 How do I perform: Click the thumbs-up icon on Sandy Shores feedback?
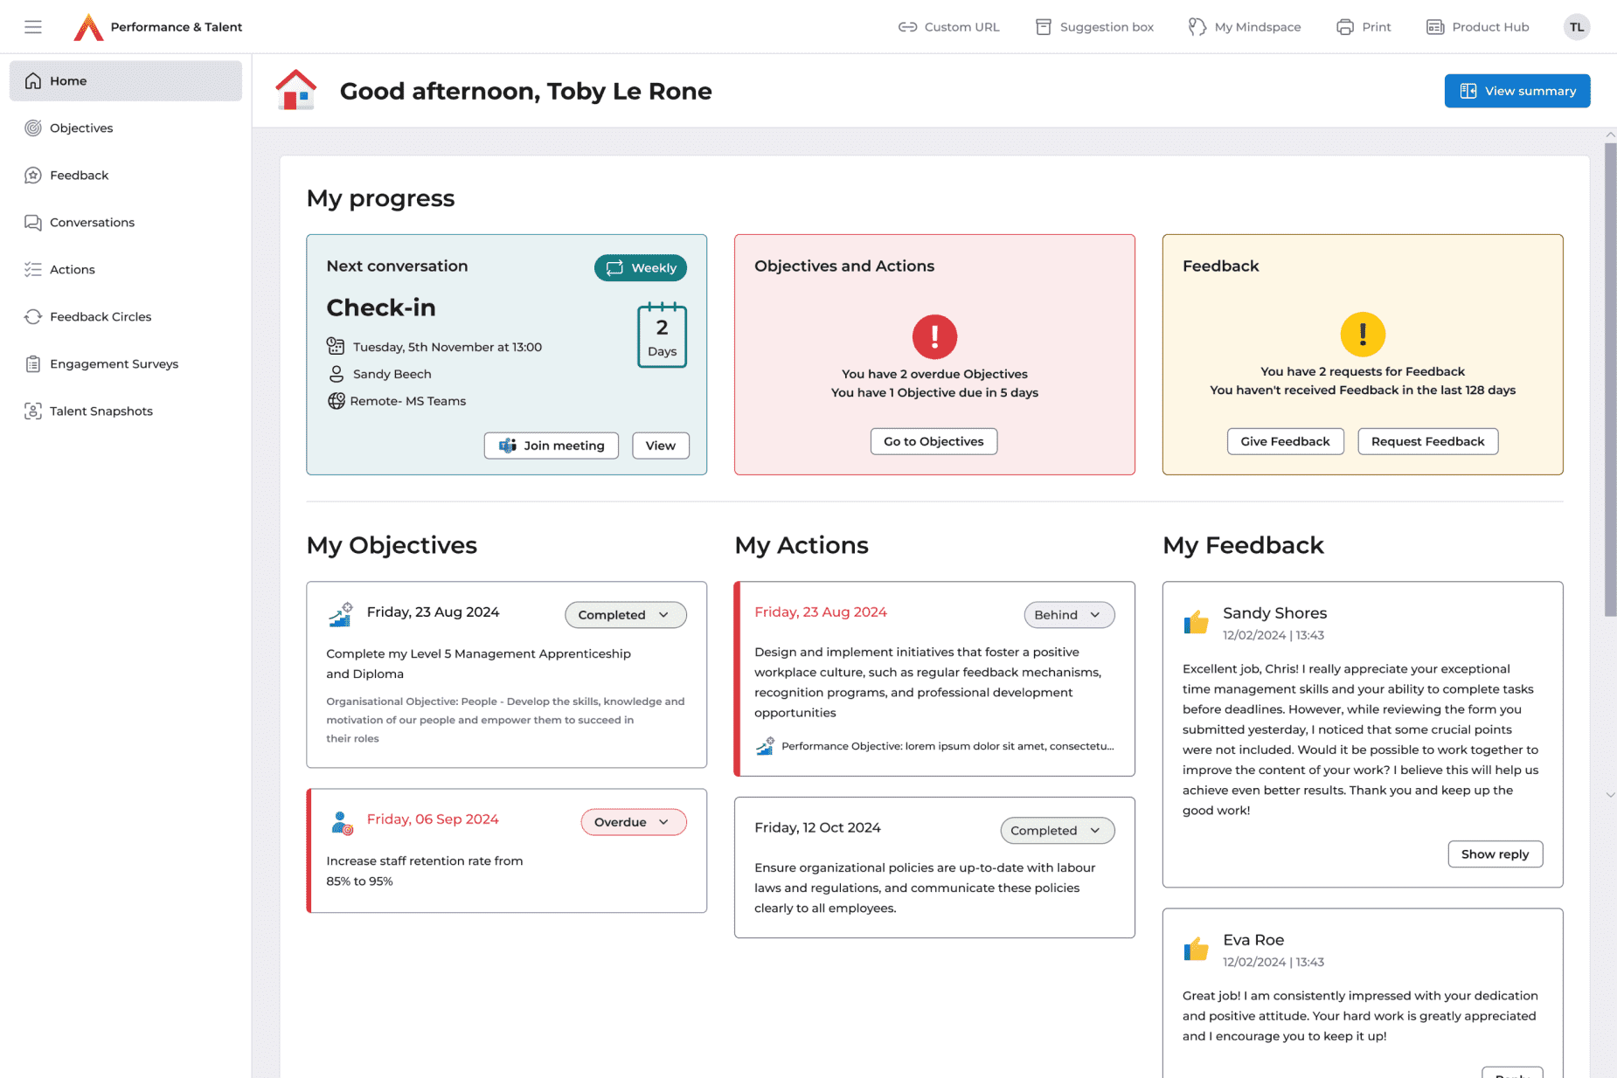point(1196,622)
